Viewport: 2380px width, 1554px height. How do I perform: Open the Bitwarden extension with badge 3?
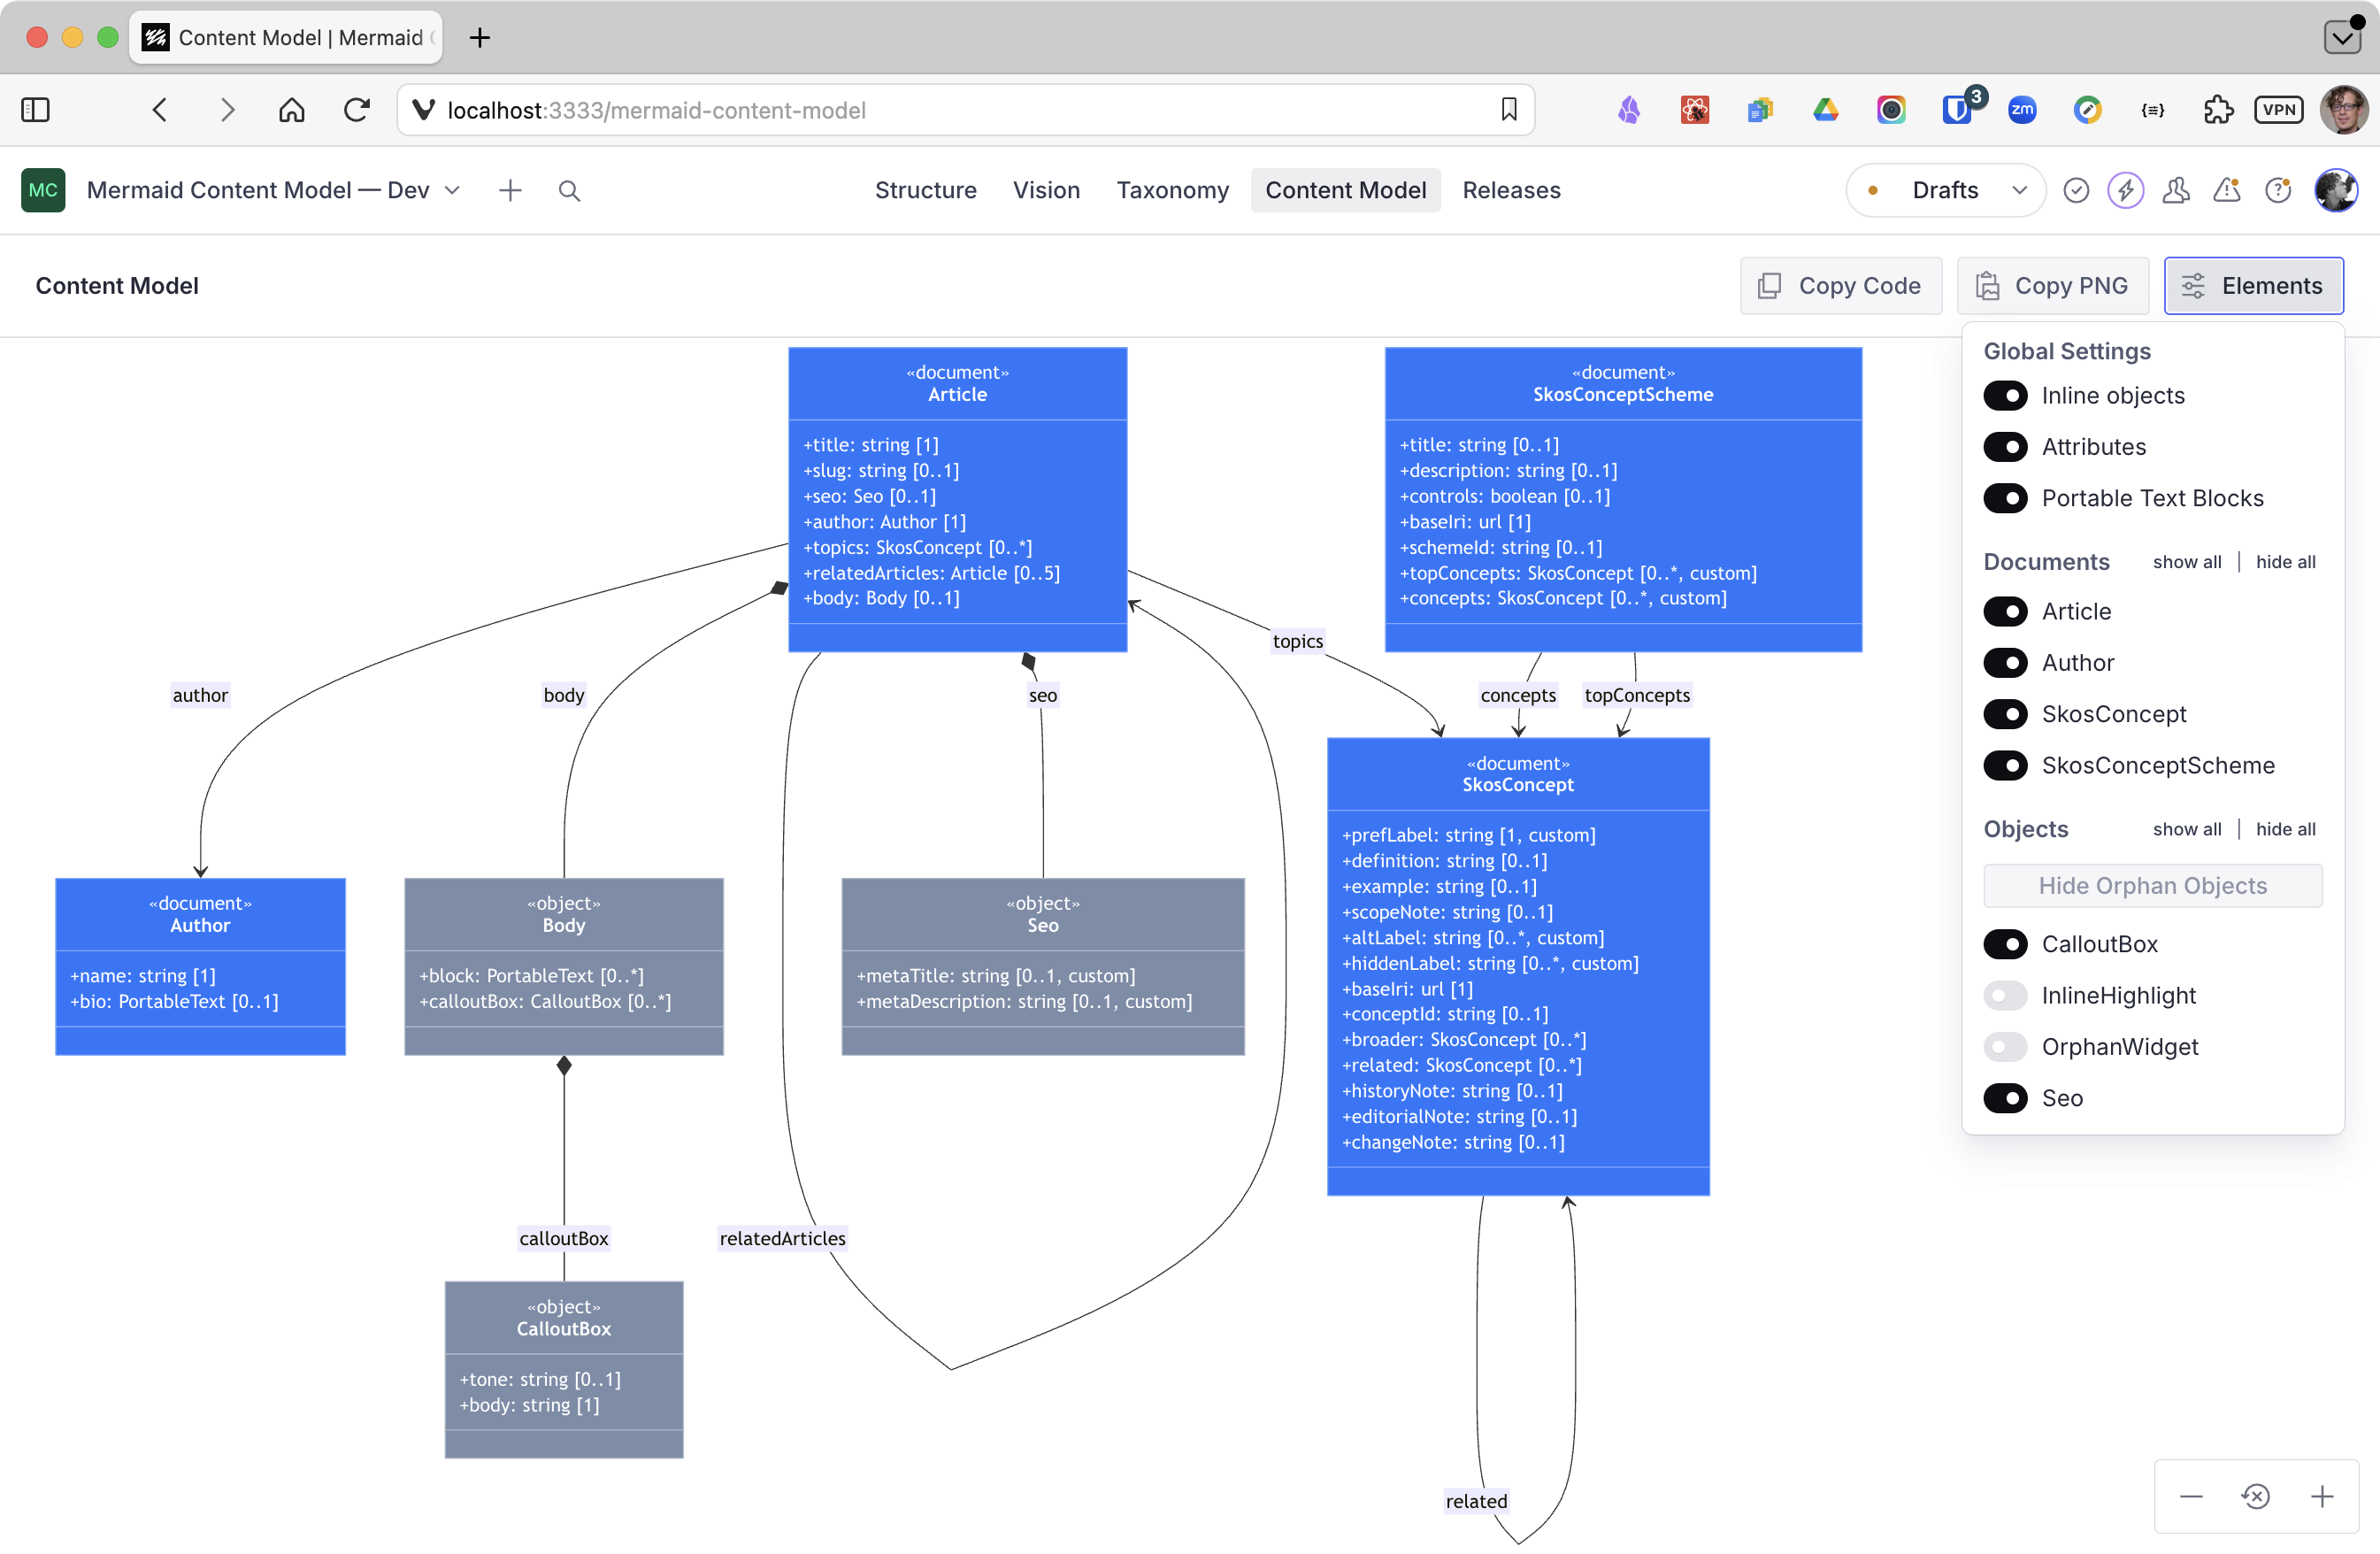[x=1960, y=107]
